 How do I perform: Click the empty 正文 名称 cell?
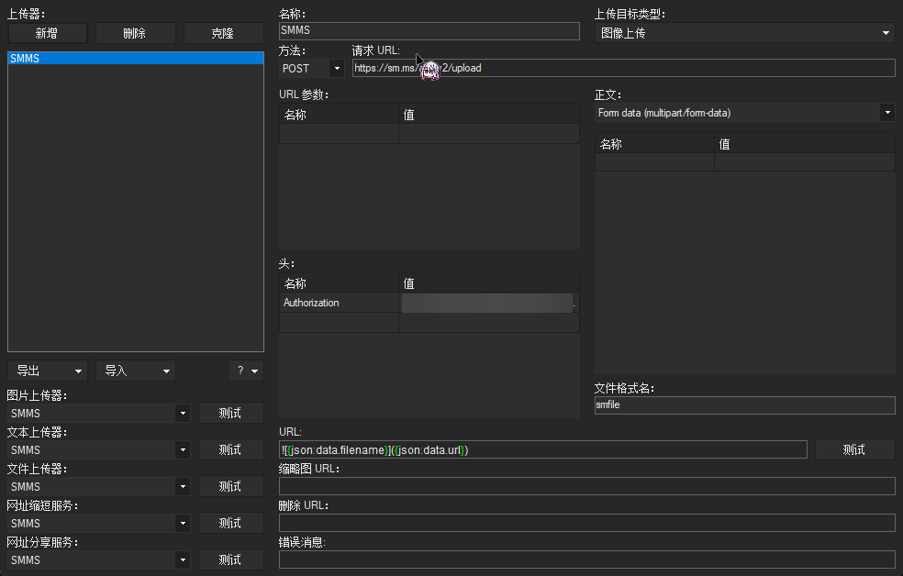[654, 162]
